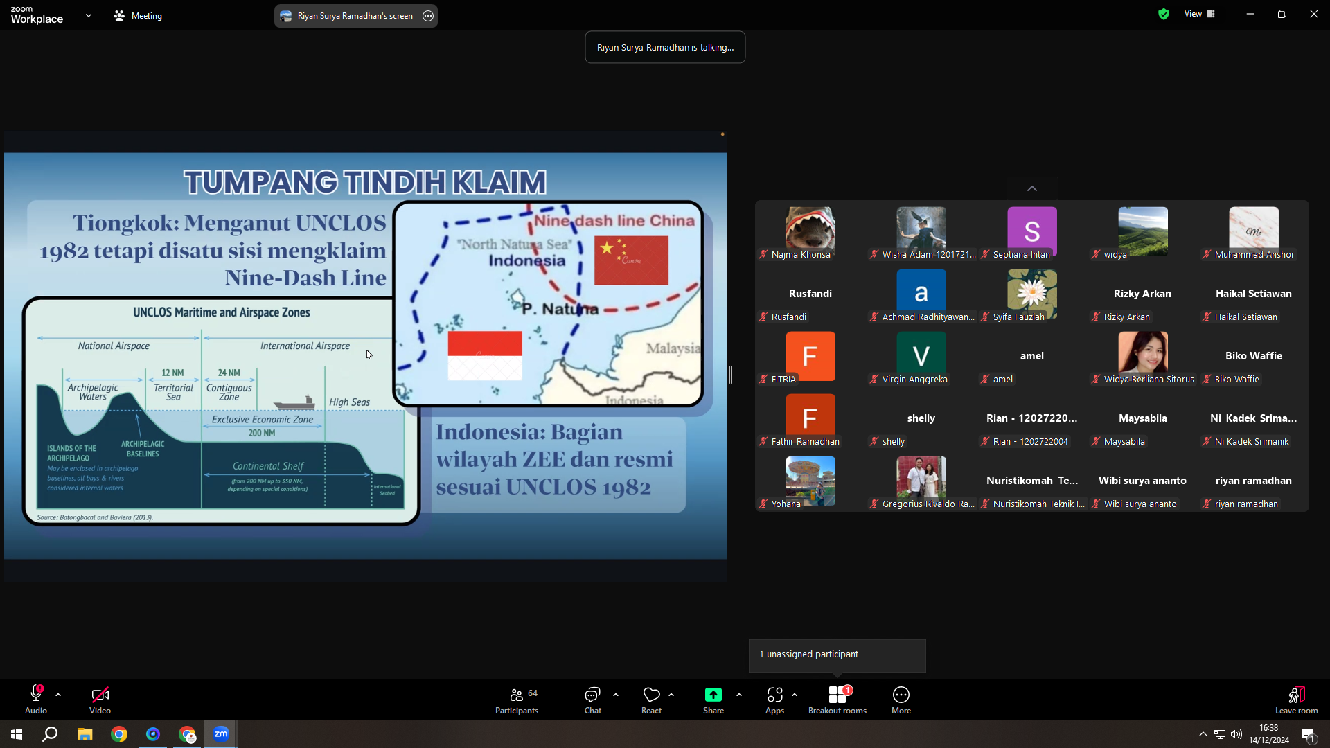Image resolution: width=1330 pixels, height=748 pixels.
Task: Open network icon in system tray
Action: point(1220,734)
